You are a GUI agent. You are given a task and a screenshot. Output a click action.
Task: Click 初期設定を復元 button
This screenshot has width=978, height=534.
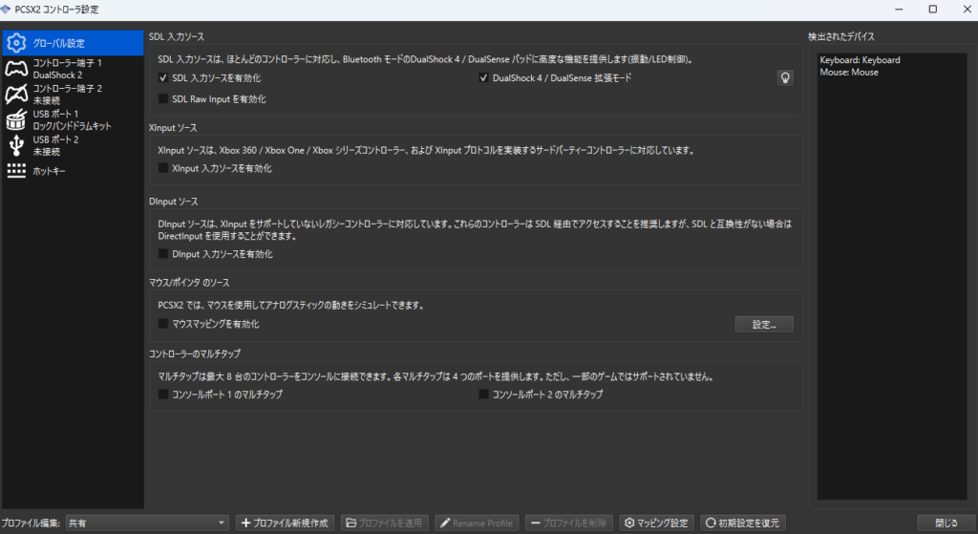tap(742, 523)
